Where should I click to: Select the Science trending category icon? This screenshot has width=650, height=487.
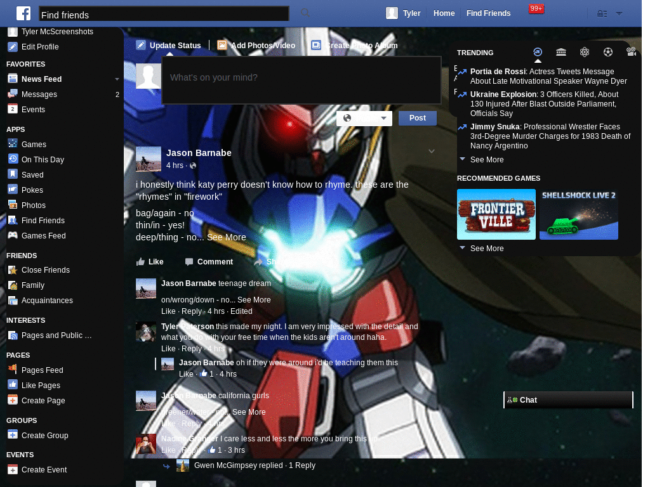click(585, 52)
